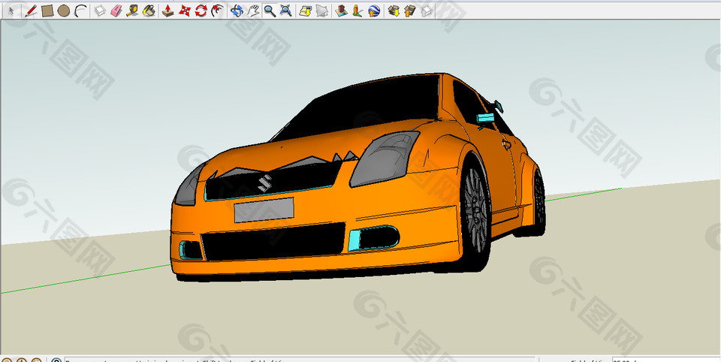Click the Make Component icon
Viewport: 721px width, 362px height.
pyautogui.click(x=100, y=11)
